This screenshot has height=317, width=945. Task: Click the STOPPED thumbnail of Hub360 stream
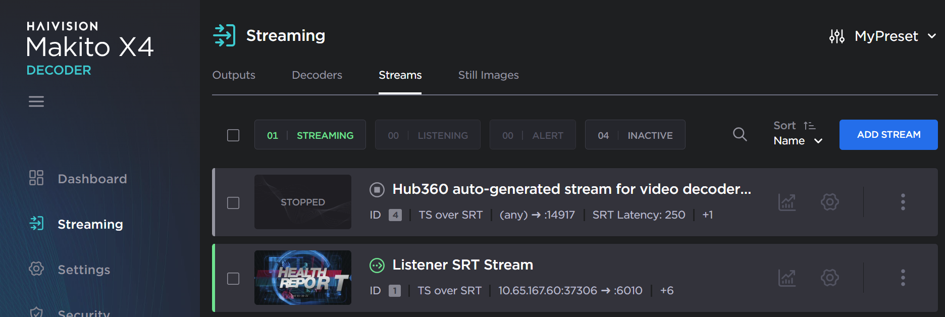303,202
